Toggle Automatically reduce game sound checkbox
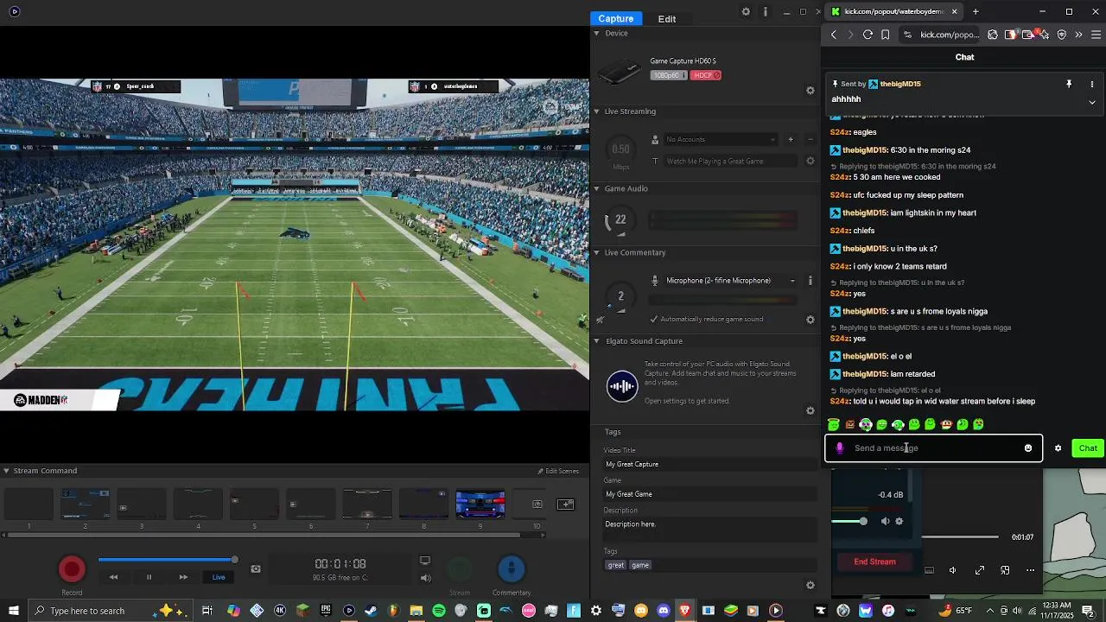 (x=654, y=319)
